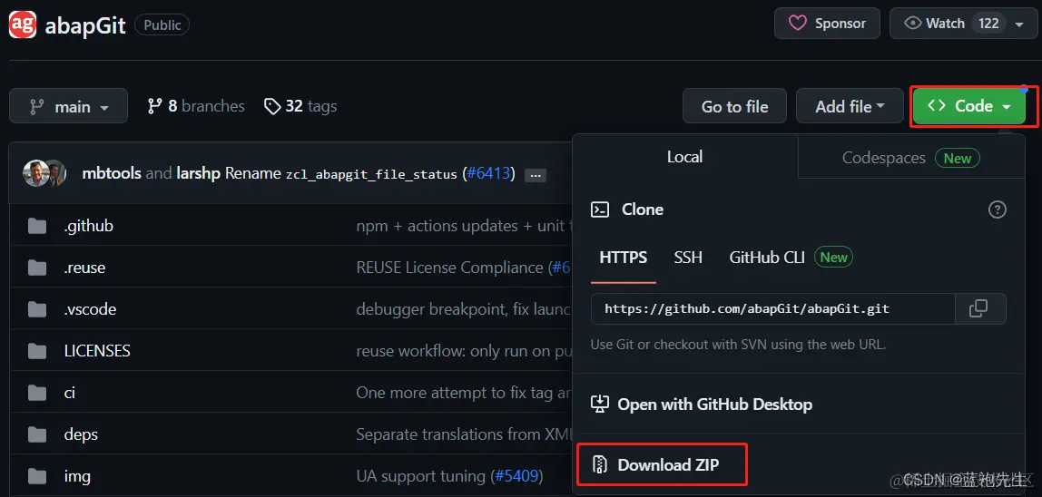This screenshot has width=1042, height=497.
Task: Click the Go to file button
Action: pyautogui.click(x=734, y=106)
